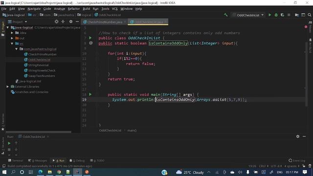Image resolution: width=313 pixels, height=176 pixels.
Task: Expand the out folder
Action: tap(12, 38)
